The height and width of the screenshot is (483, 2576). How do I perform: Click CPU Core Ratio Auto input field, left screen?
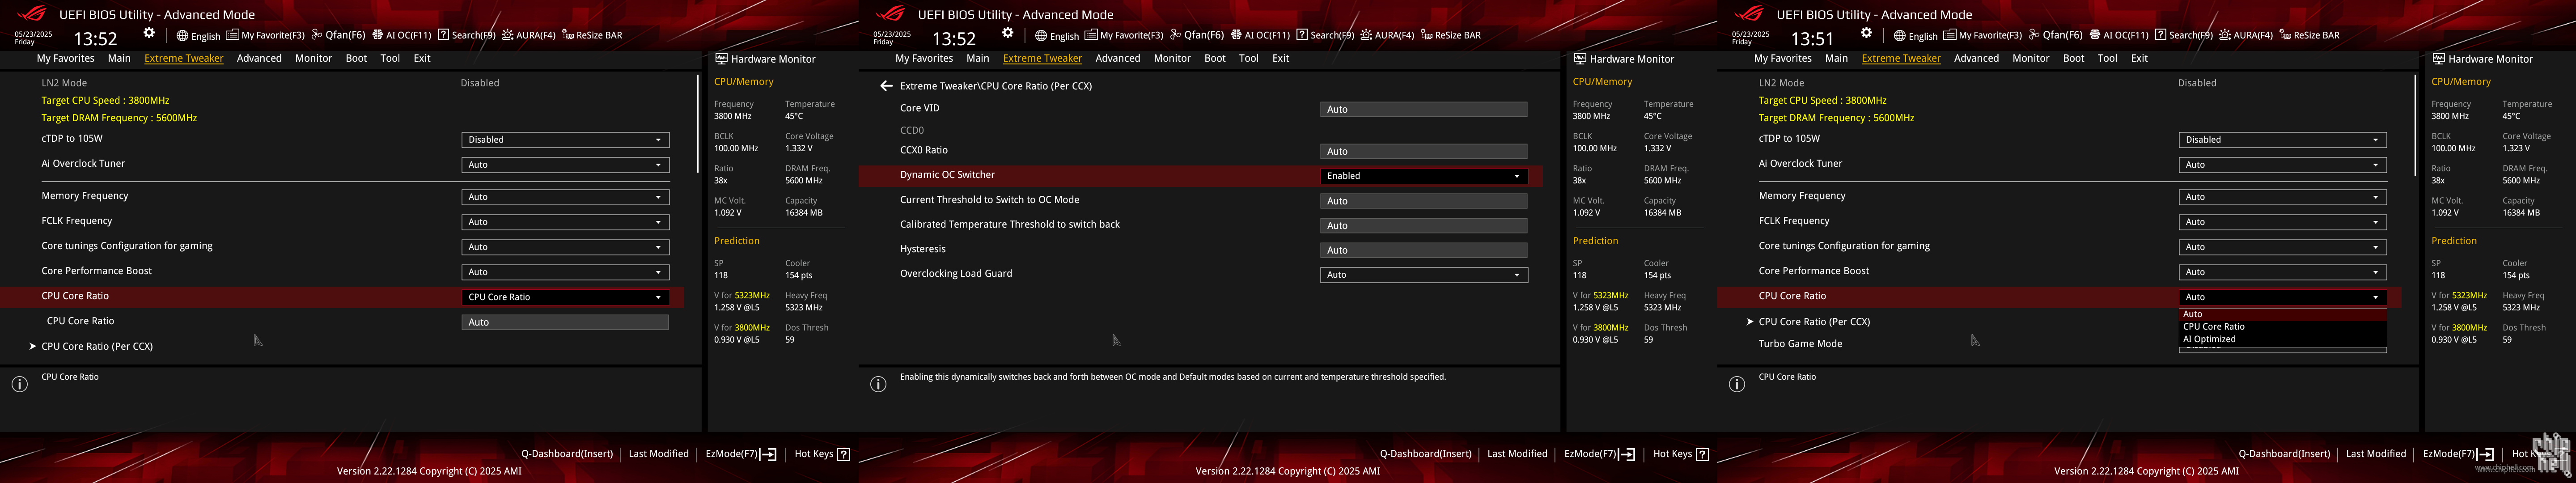565,322
